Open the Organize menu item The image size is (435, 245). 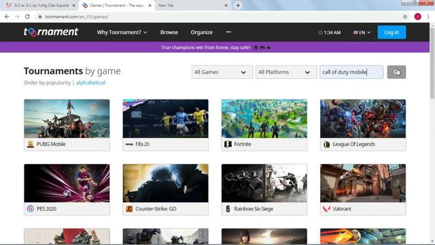(202, 32)
